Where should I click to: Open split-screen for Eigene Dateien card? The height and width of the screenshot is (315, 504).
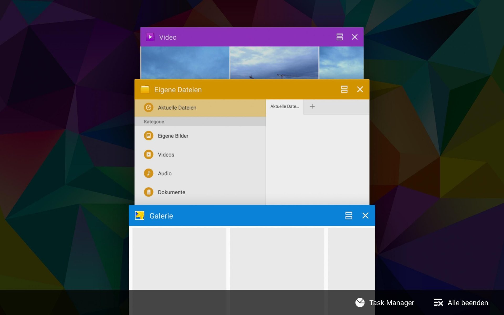tap(344, 89)
